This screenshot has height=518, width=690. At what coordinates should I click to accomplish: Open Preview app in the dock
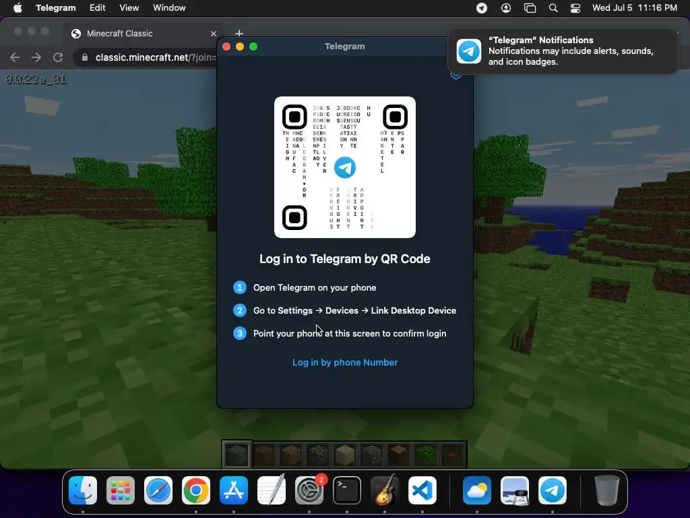tap(515, 490)
